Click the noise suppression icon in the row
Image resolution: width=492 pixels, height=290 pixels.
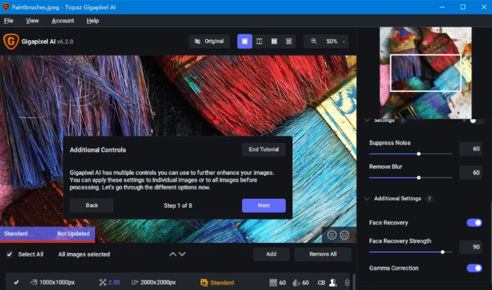pos(273,282)
